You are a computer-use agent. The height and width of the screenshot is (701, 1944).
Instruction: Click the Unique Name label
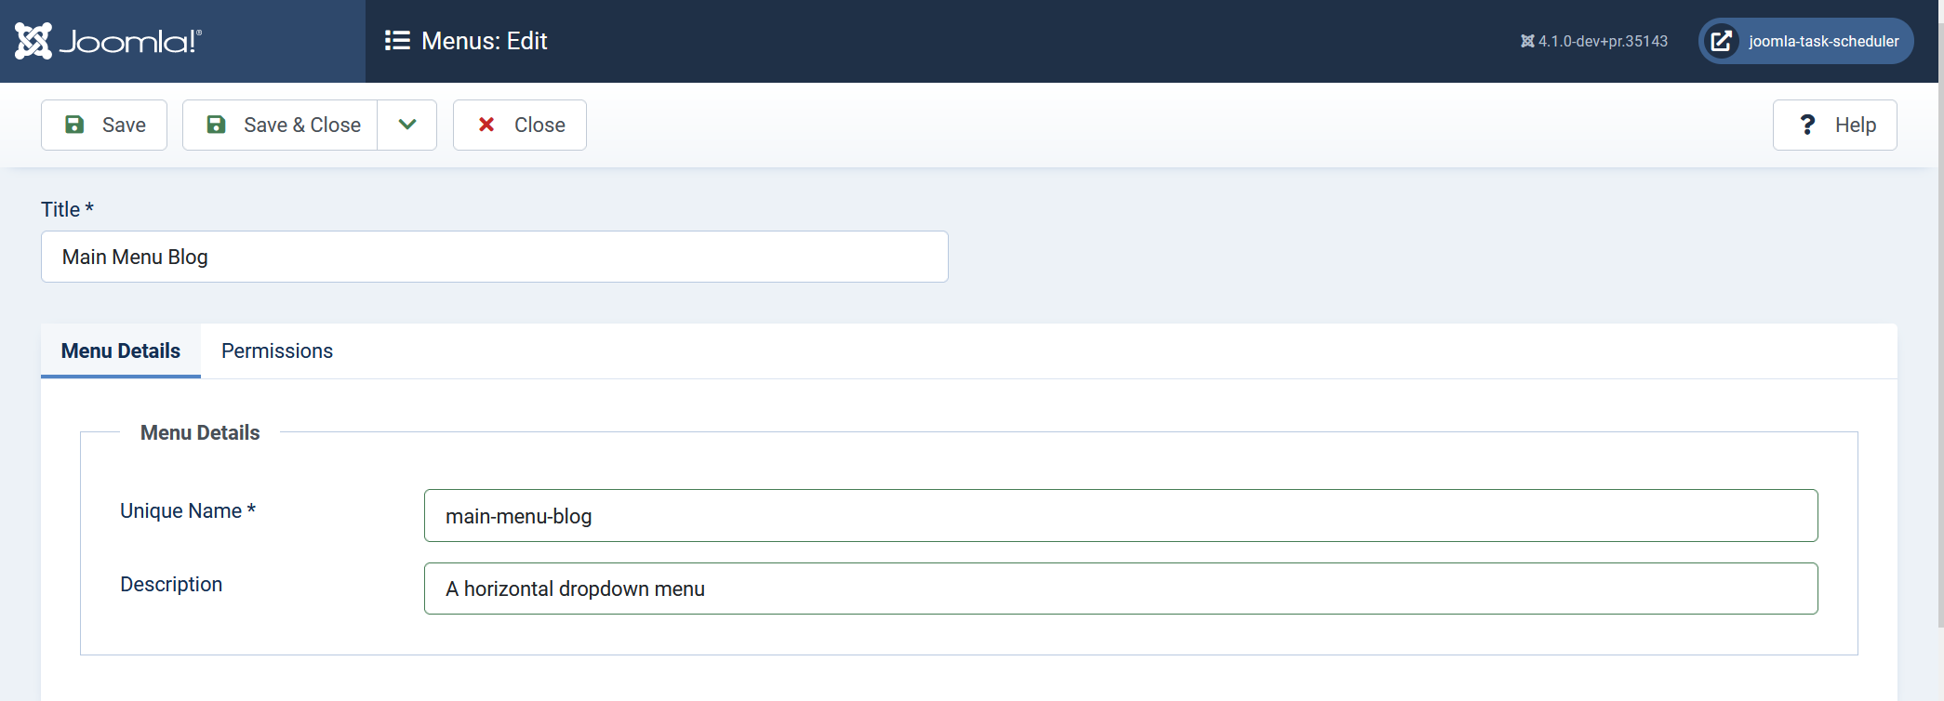[188, 510]
